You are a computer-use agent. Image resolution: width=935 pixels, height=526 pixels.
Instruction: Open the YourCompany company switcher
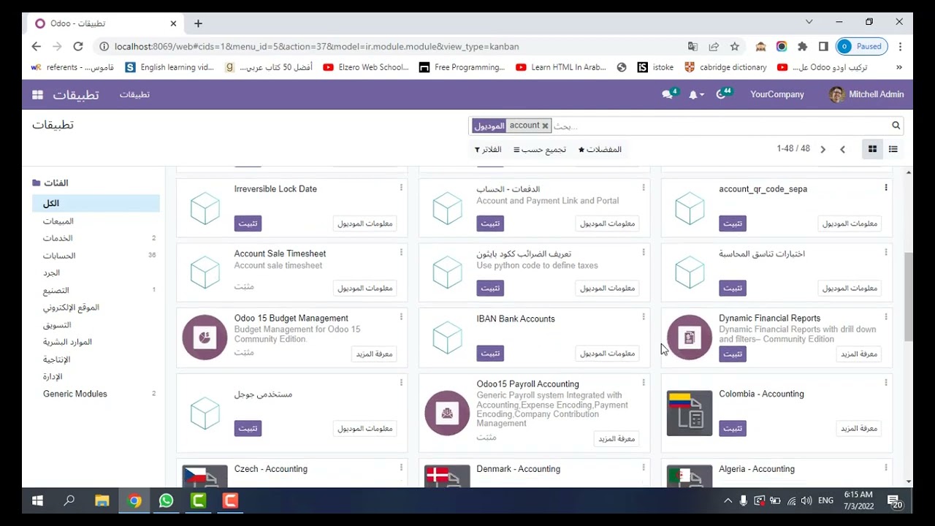pyautogui.click(x=776, y=95)
